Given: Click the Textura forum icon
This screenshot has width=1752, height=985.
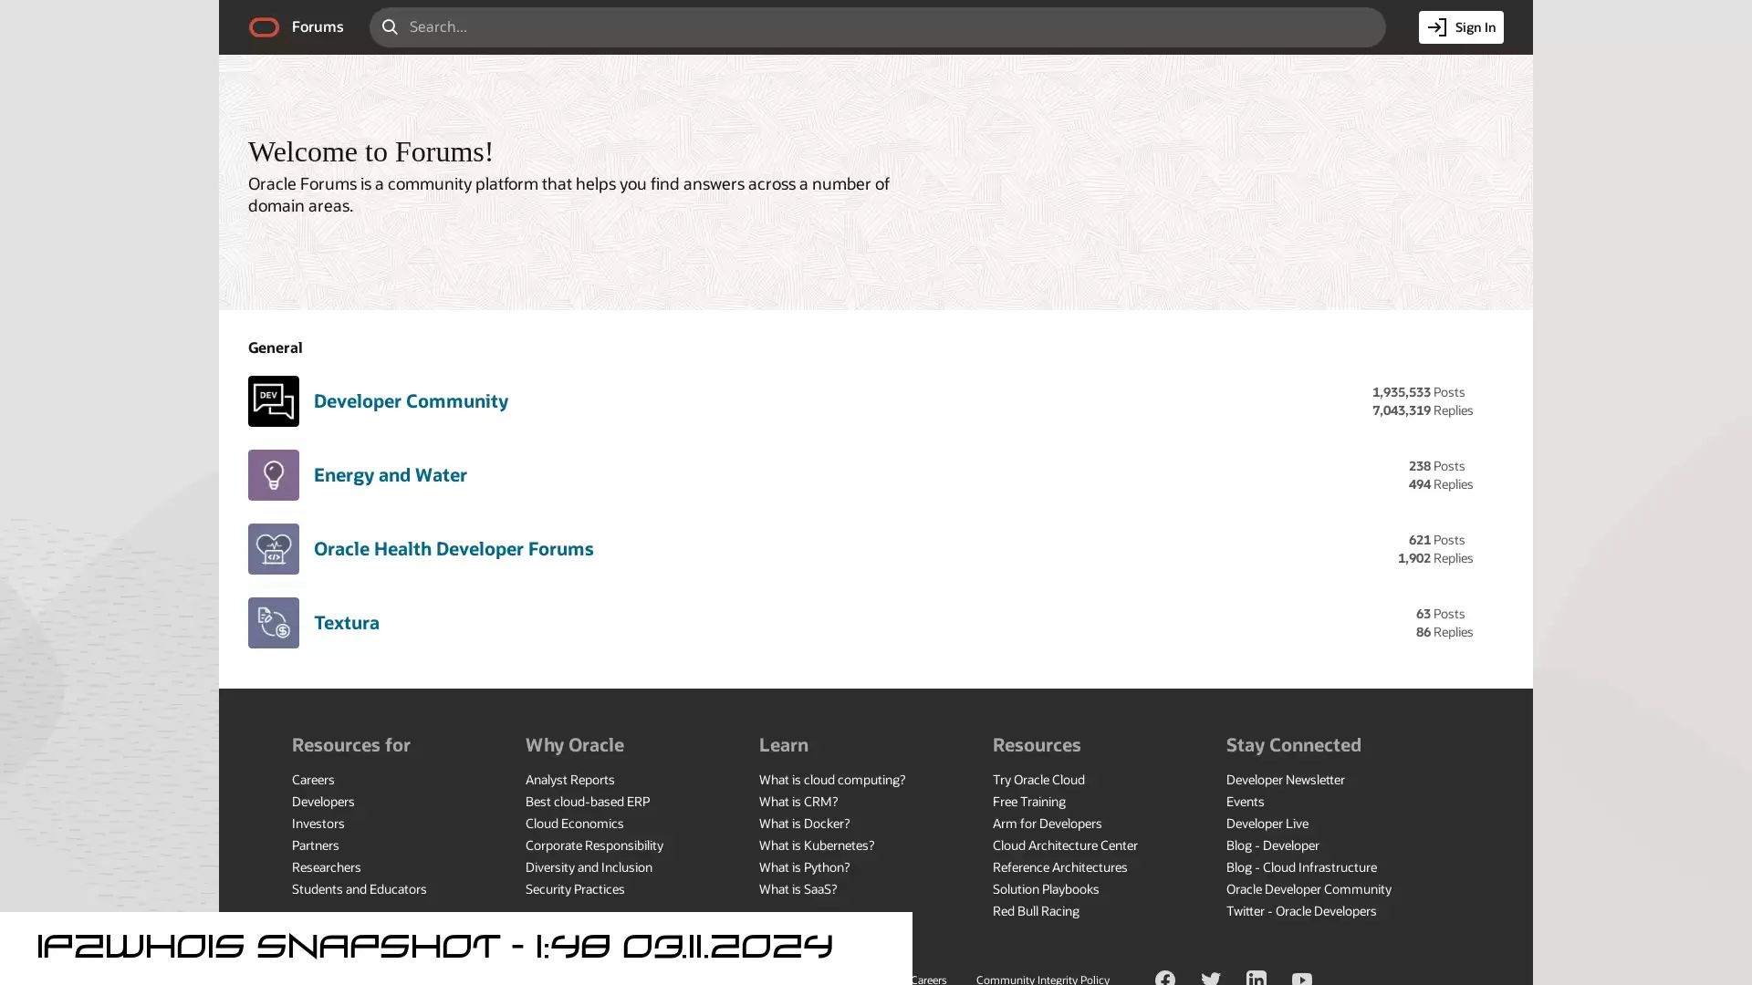Looking at the screenshot, I should pos(273,623).
